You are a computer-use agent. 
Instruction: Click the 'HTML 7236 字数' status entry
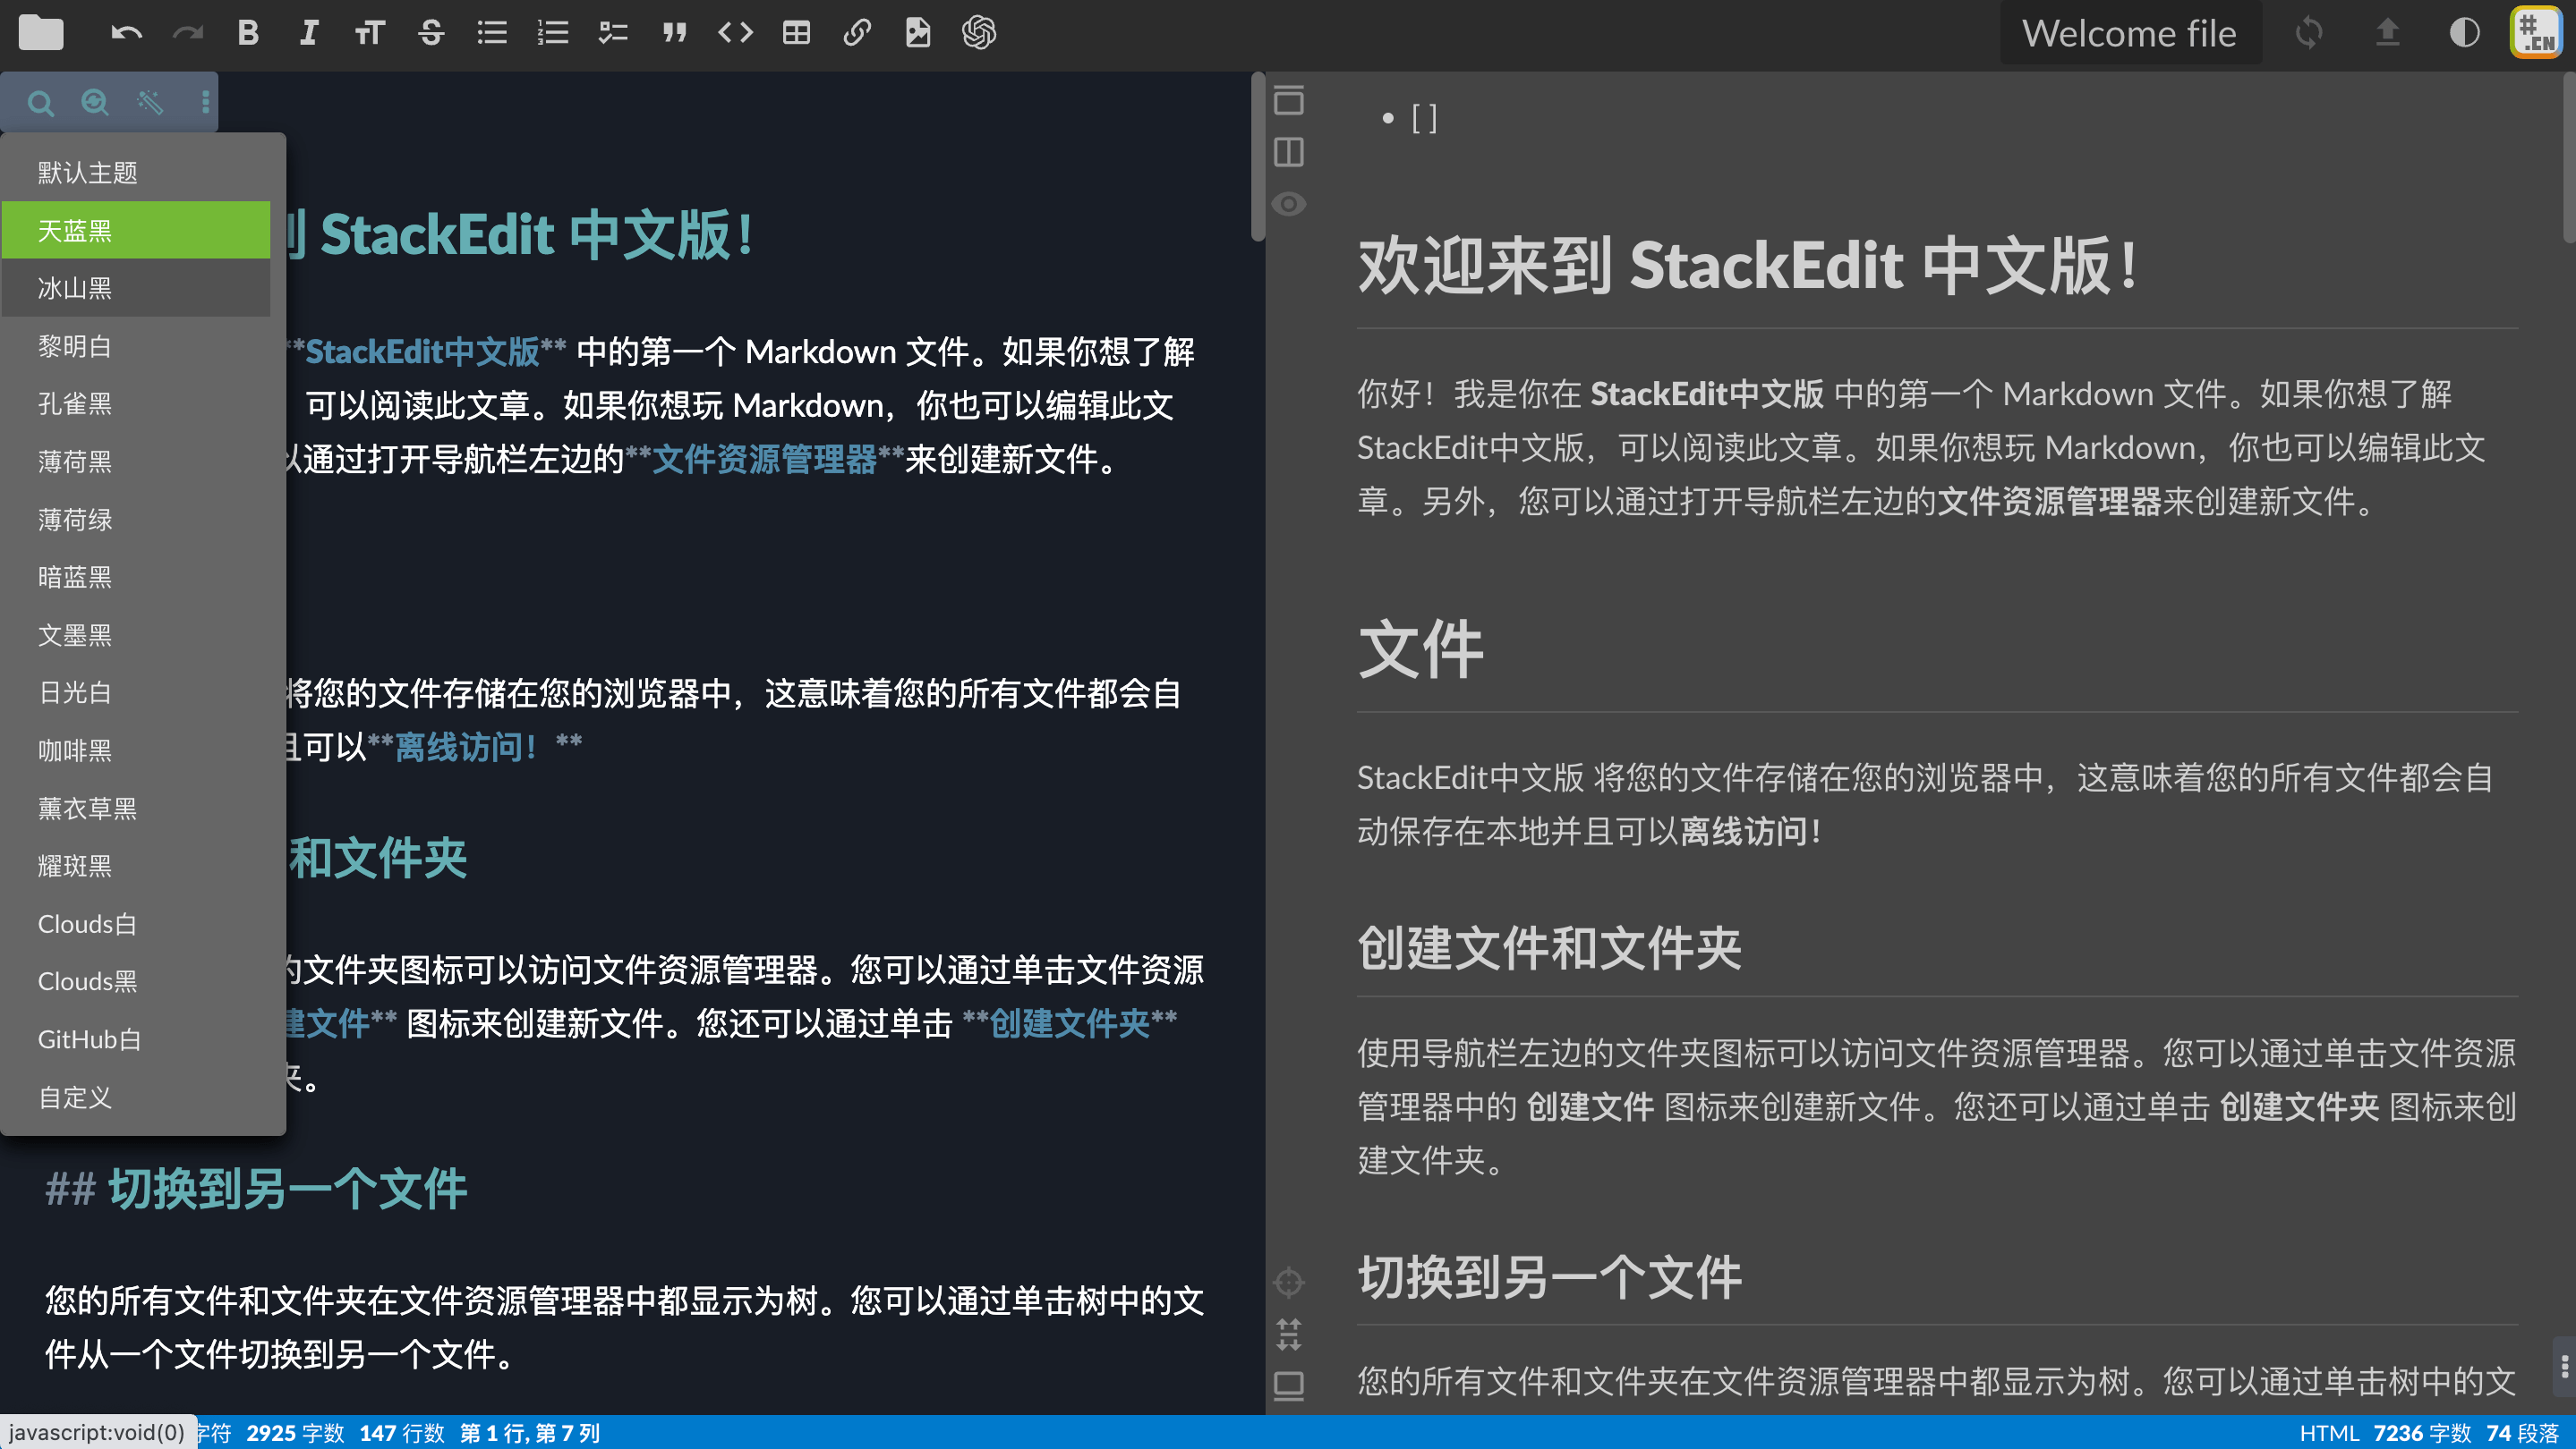[x=2385, y=1433]
